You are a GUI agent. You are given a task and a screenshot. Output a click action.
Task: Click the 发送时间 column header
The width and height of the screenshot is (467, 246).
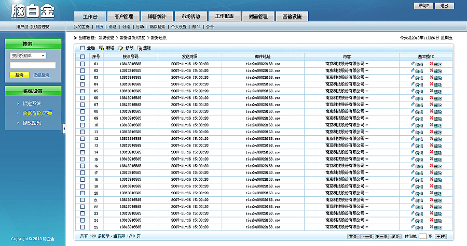(x=190, y=56)
